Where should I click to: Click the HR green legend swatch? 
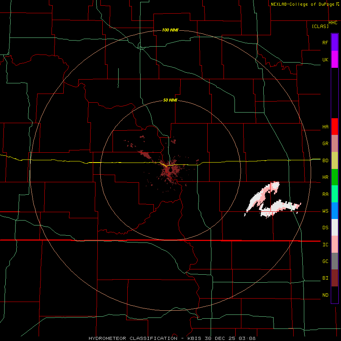coord(335,177)
